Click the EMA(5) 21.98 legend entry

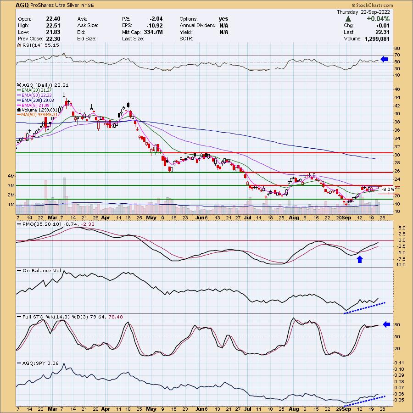pyautogui.click(x=35, y=105)
